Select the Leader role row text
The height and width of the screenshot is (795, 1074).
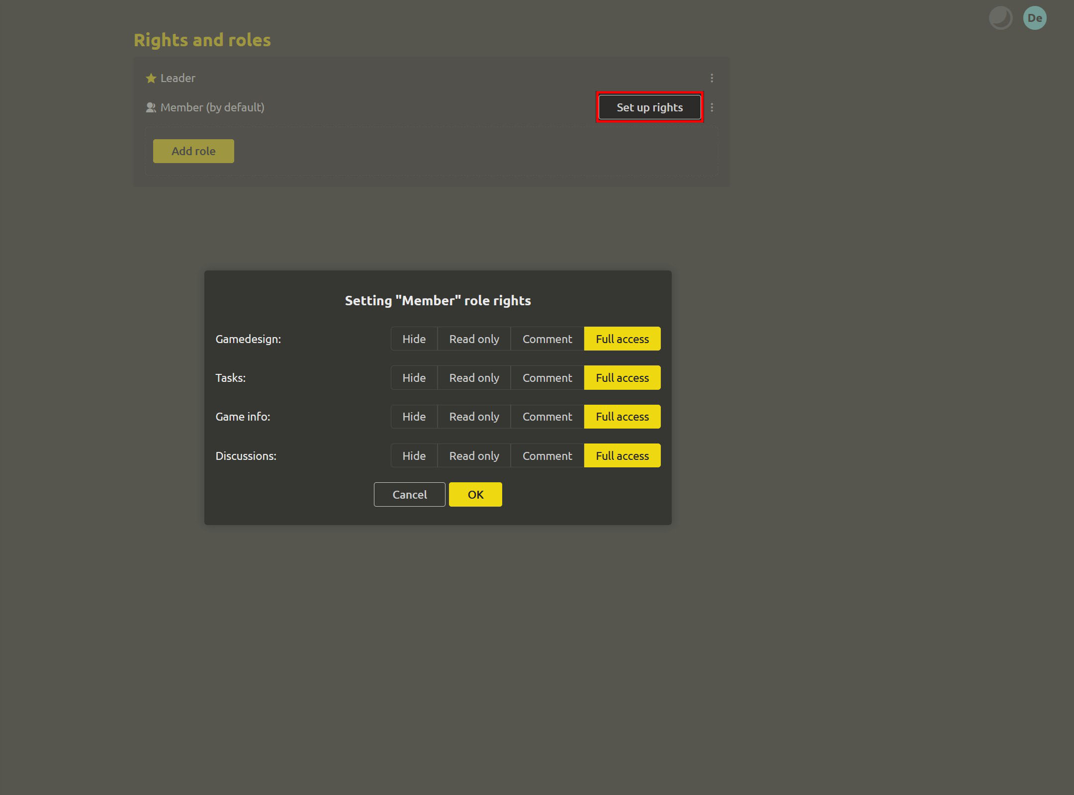pos(178,78)
